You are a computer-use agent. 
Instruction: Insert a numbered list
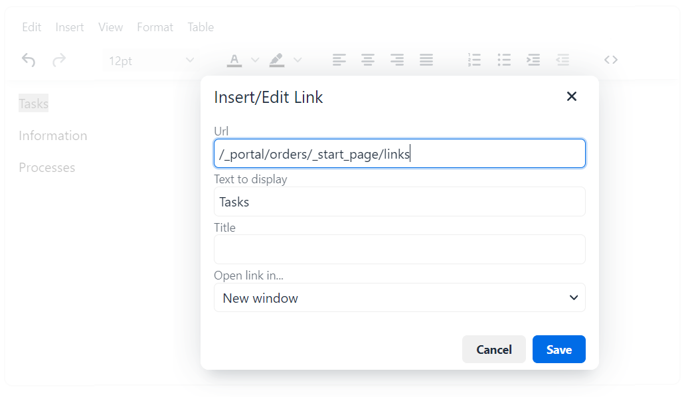[x=474, y=60]
